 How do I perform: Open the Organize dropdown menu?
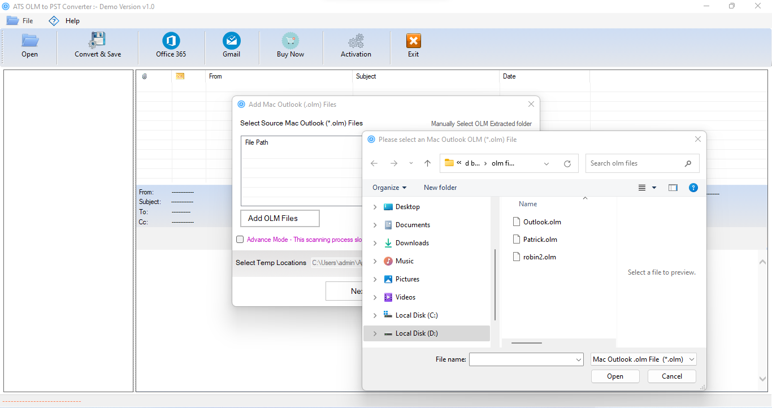click(389, 188)
